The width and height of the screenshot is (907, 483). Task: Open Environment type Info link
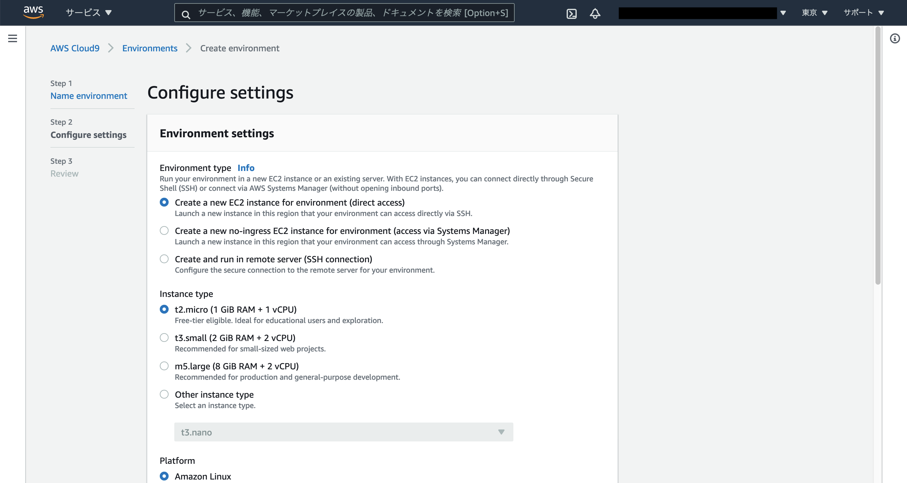click(x=246, y=168)
